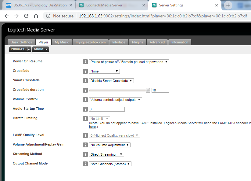The image size is (251, 181).
Task: Close the Logitech Media Server tab
Action: [144, 5]
